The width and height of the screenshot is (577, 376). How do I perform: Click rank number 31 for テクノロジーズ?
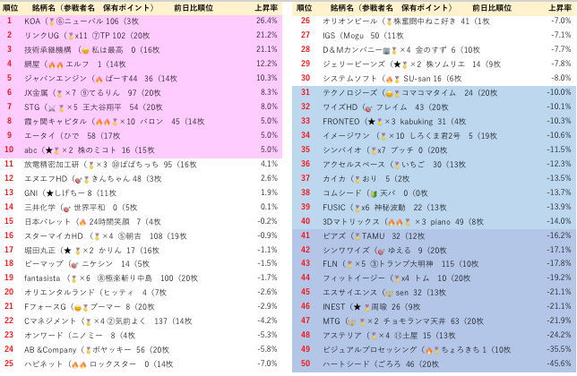click(x=305, y=92)
